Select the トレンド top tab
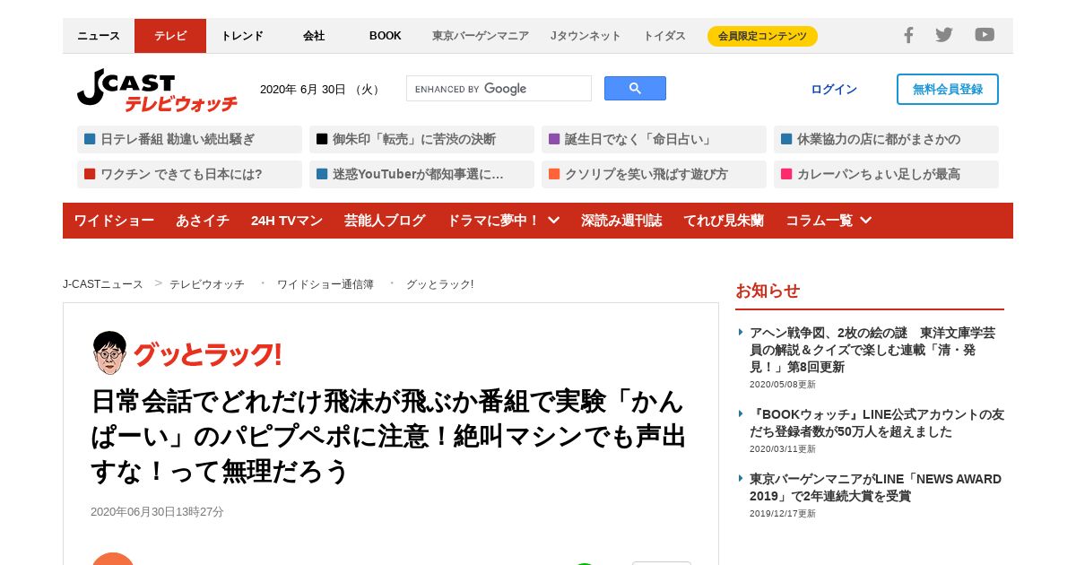The image size is (1076, 565). click(x=242, y=36)
